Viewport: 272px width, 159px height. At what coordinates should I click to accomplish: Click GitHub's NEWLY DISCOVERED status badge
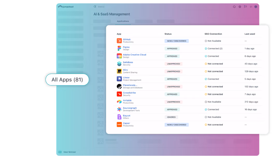click(x=176, y=41)
